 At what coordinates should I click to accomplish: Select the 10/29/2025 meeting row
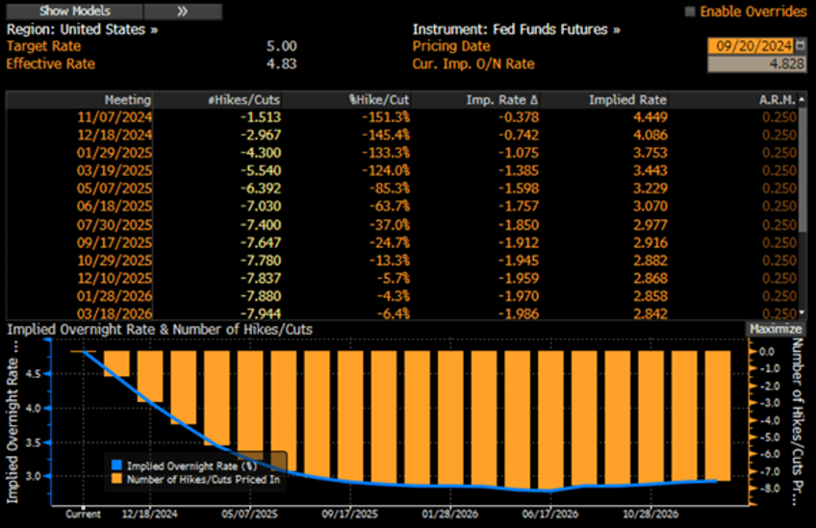tap(401, 260)
